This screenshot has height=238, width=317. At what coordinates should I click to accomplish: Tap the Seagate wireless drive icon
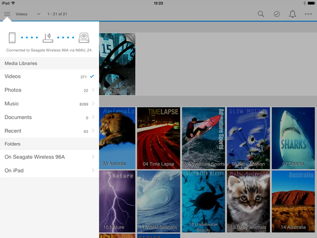click(x=84, y=37)
